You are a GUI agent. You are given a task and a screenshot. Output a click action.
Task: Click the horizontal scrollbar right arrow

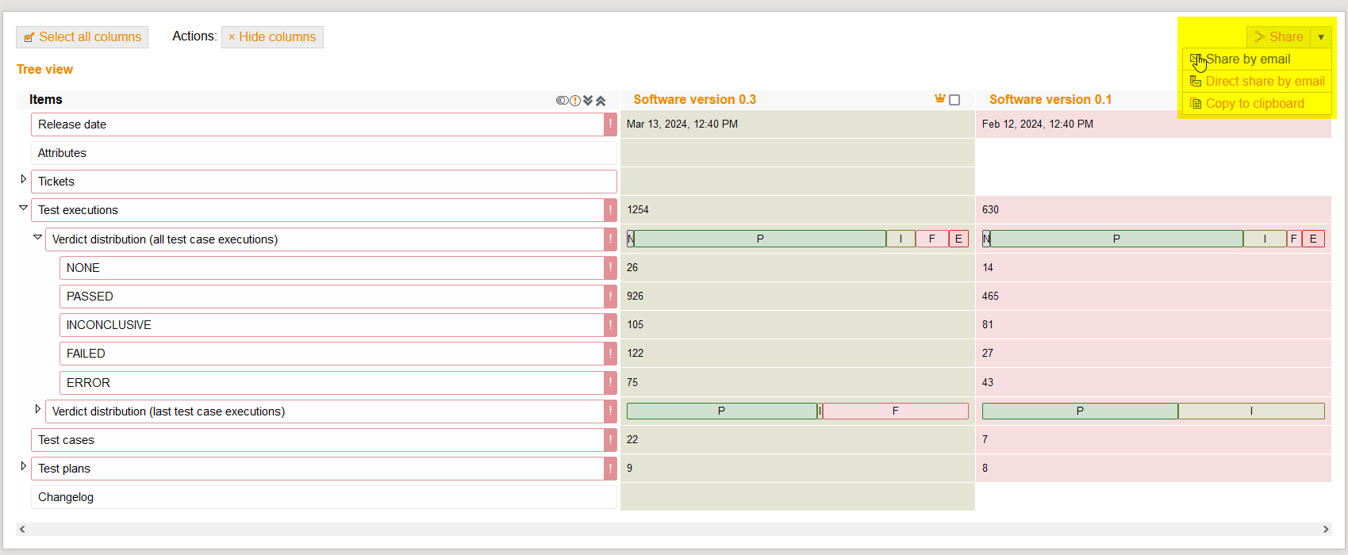pos(1325,529)
